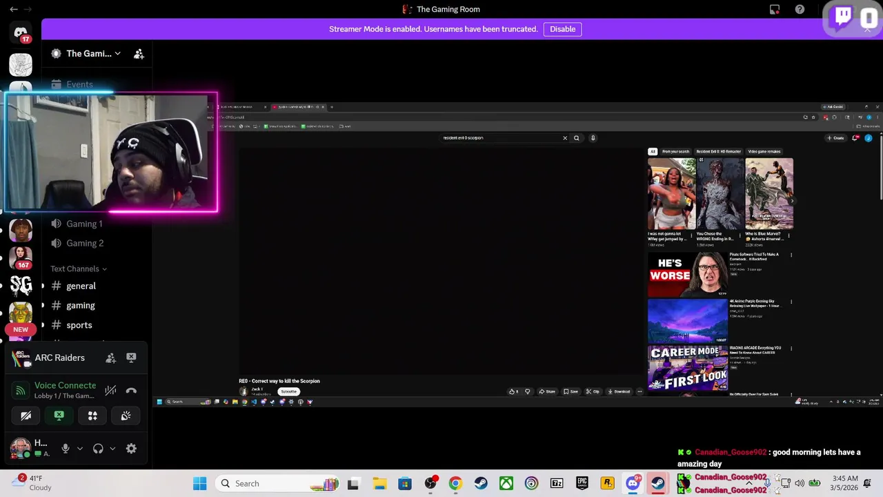
Task: Open the sports text channel
Action: [x=79, y=325]
